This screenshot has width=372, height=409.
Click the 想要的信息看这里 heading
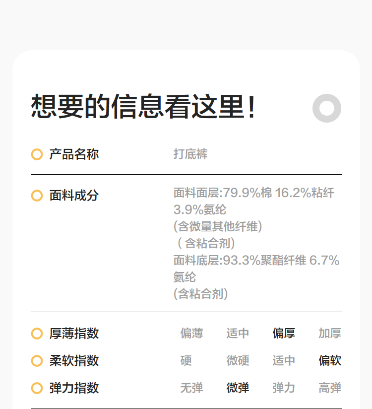[143, 107]
